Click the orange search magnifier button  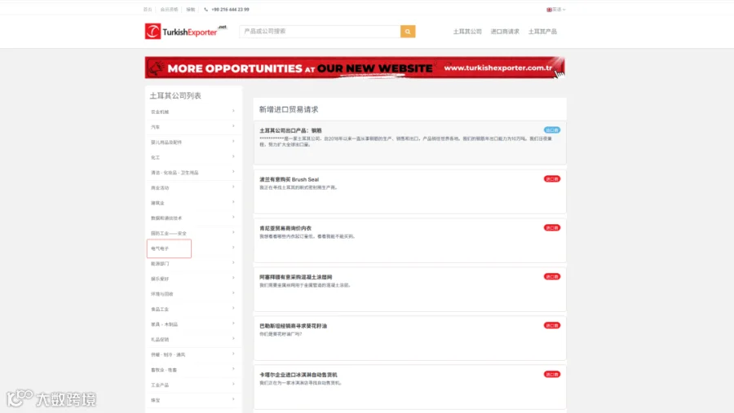(x=407, y=31)
